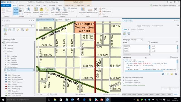Switch Contents to List By Charts

[x=5, y=33]
